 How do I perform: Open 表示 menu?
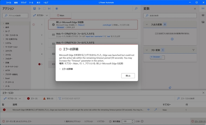(38, 3)
